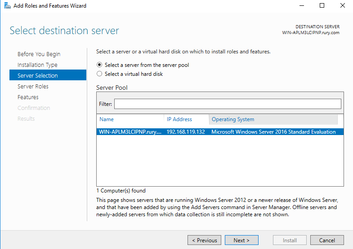Close the Add Roles and Features Wizard

342,5
